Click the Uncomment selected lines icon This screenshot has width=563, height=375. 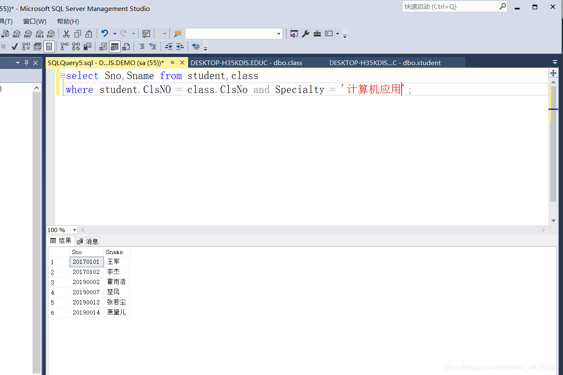pyautogui.click(x=153, y=46)
